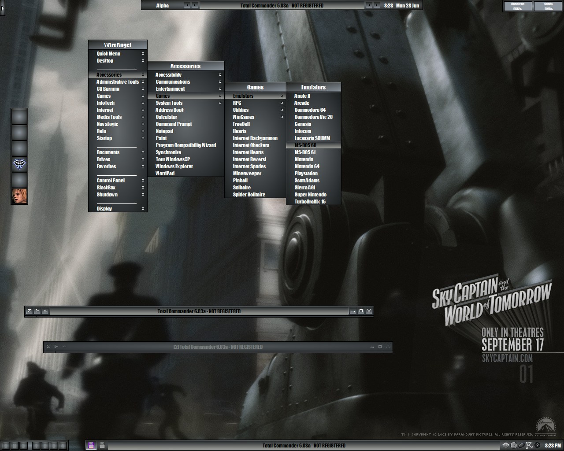The height and width of the screenshot is (451, 564).
Task: Click the Received network monitor box
Action: click(518, 6)
